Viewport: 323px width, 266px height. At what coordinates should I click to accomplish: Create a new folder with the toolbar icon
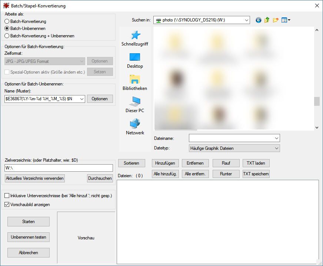click(275, 20)
